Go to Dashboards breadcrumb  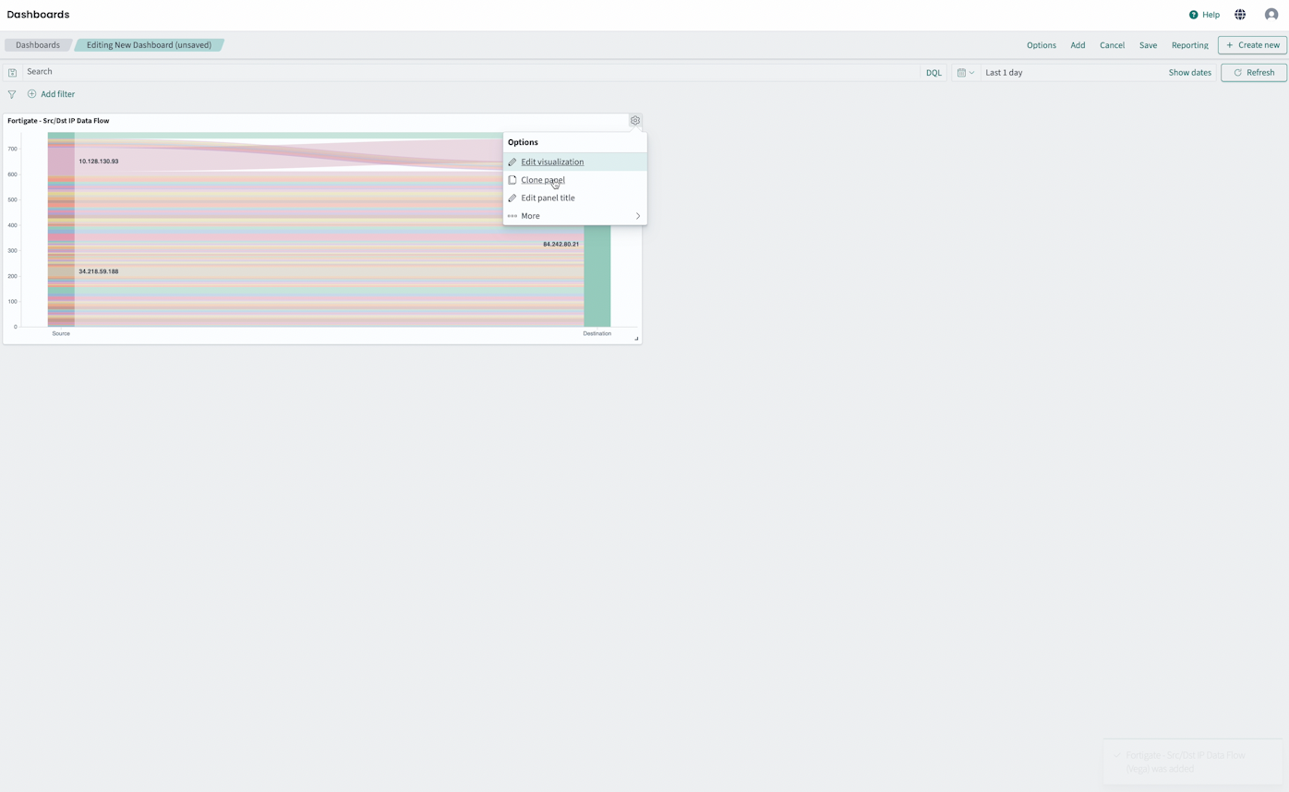[x=37, y=45]
